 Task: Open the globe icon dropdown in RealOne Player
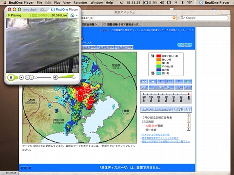click(x=74, y=15)
